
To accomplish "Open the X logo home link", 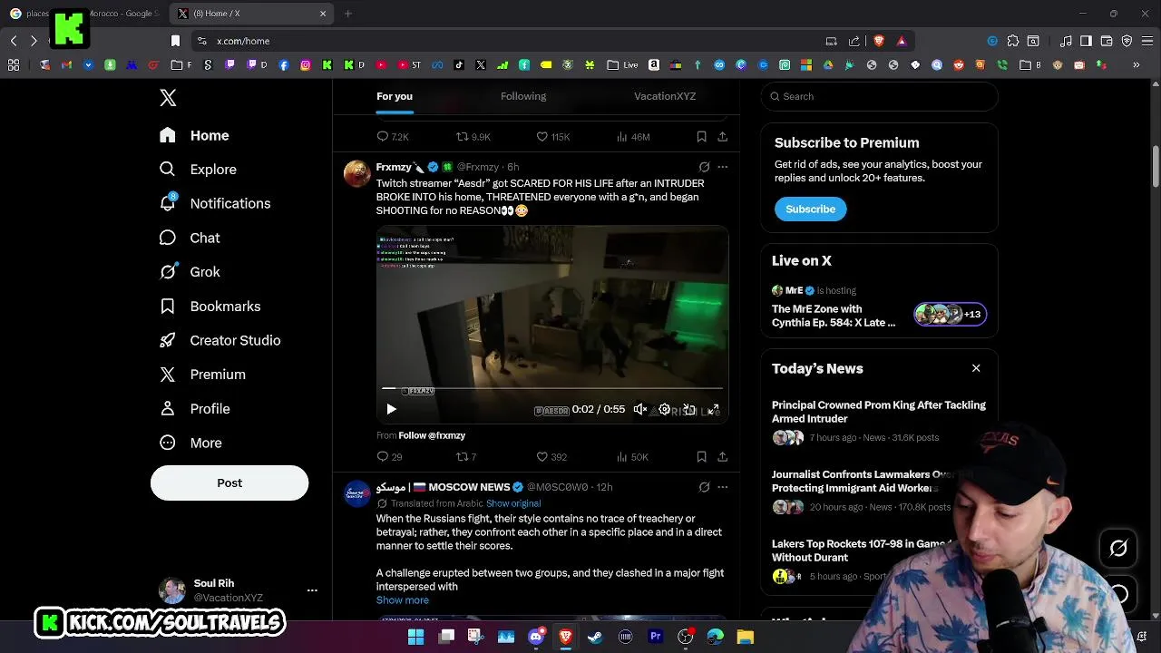I will pos(168,98).
